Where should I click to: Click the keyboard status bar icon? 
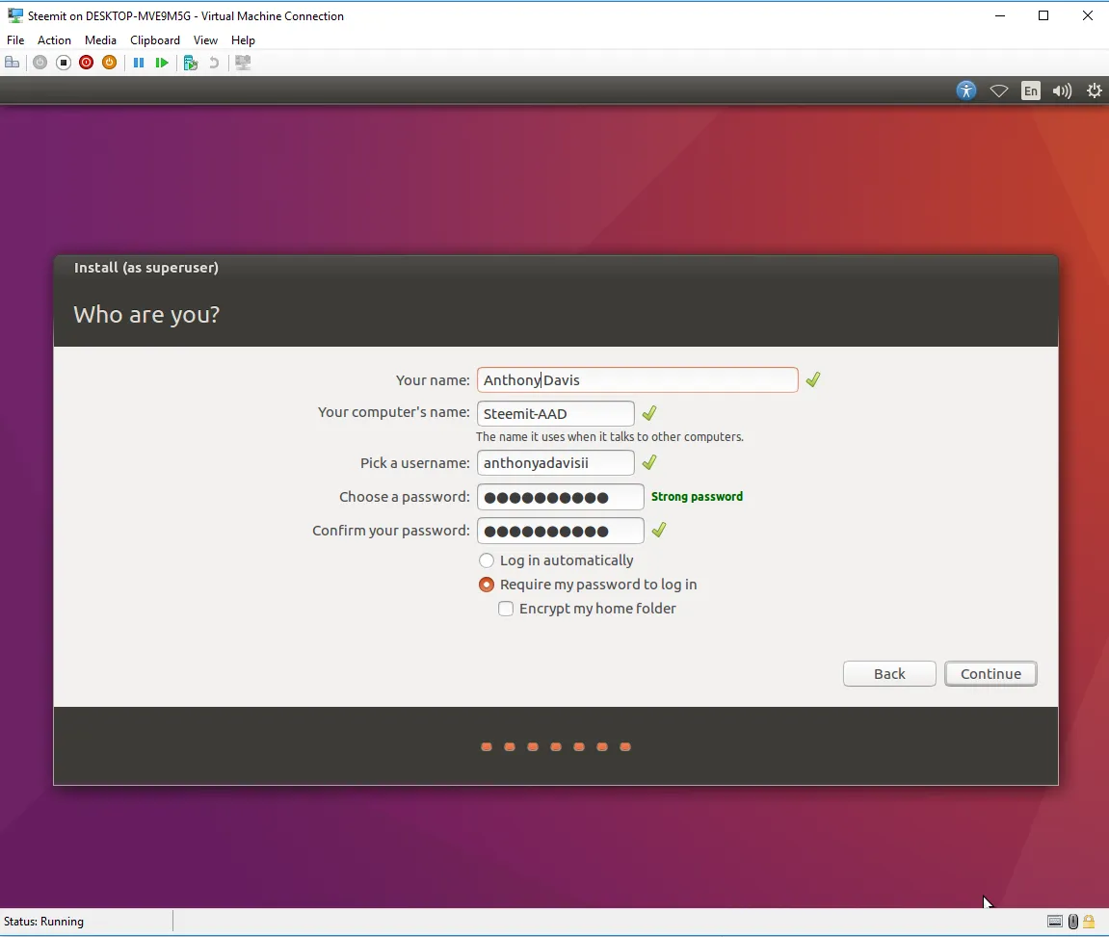[1054, 922]
